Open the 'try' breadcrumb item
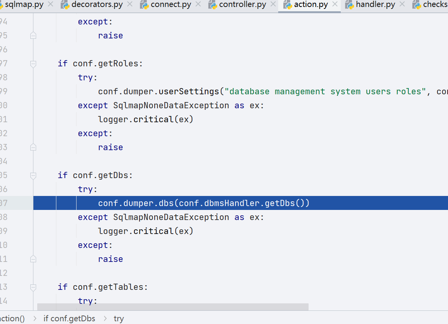 click(x=119, y=318)
